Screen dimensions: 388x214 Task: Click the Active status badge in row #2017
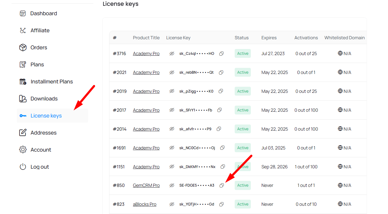(243, 110)
